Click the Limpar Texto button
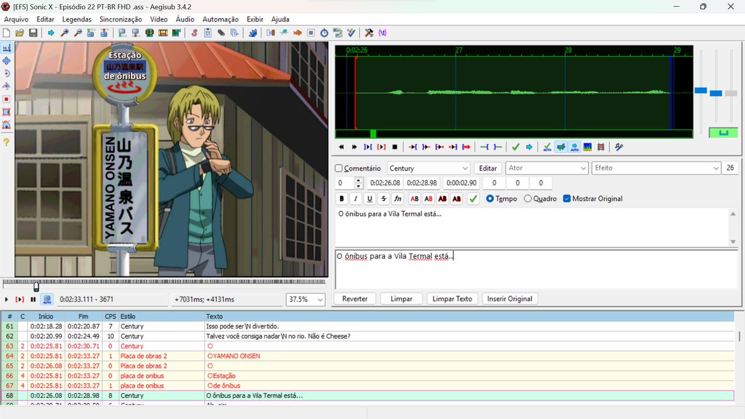This screenshot has width=745, height=419. [x=453, y=299]
